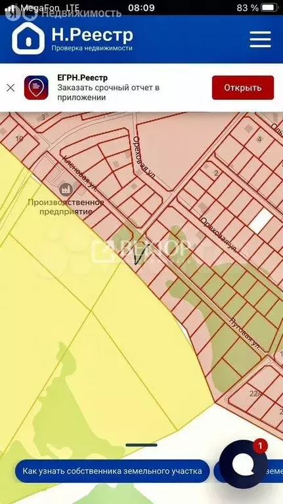Open the hamburger menu

pyautogui.click(x=260, y=39)
